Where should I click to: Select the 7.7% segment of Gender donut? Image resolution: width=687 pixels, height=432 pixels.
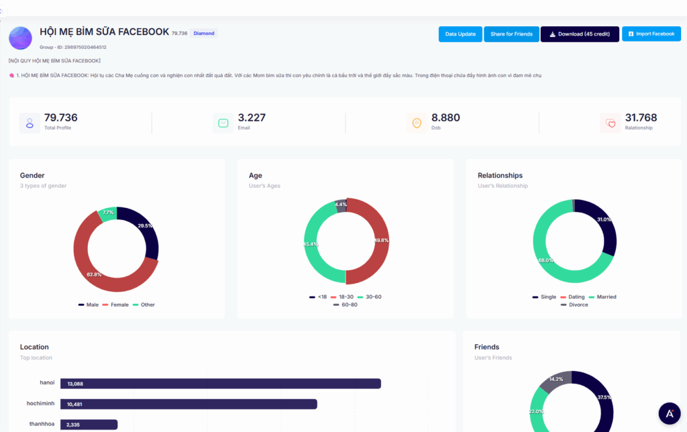pos(108,214)
